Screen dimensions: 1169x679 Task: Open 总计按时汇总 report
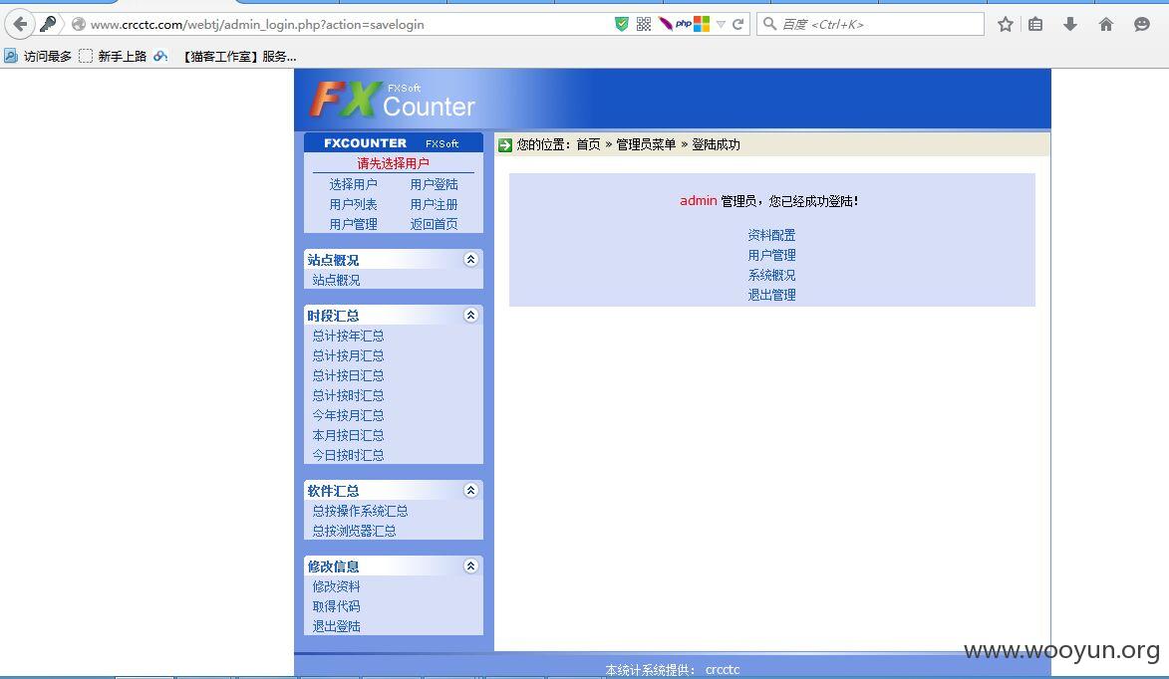click(348, 395)
